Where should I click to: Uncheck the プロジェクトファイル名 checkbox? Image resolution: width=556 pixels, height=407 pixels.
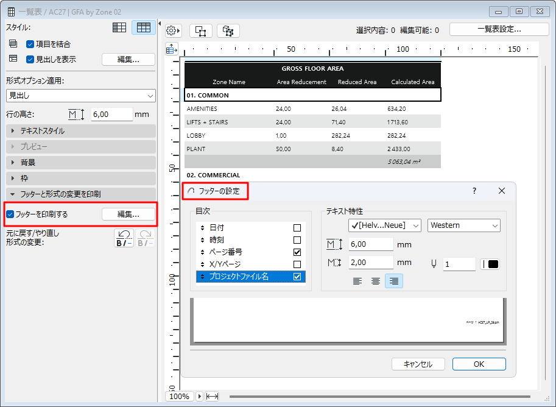coord(297,277)
